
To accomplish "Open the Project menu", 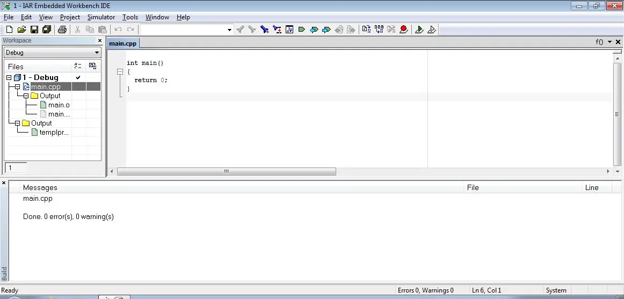I will coord(70,17).
